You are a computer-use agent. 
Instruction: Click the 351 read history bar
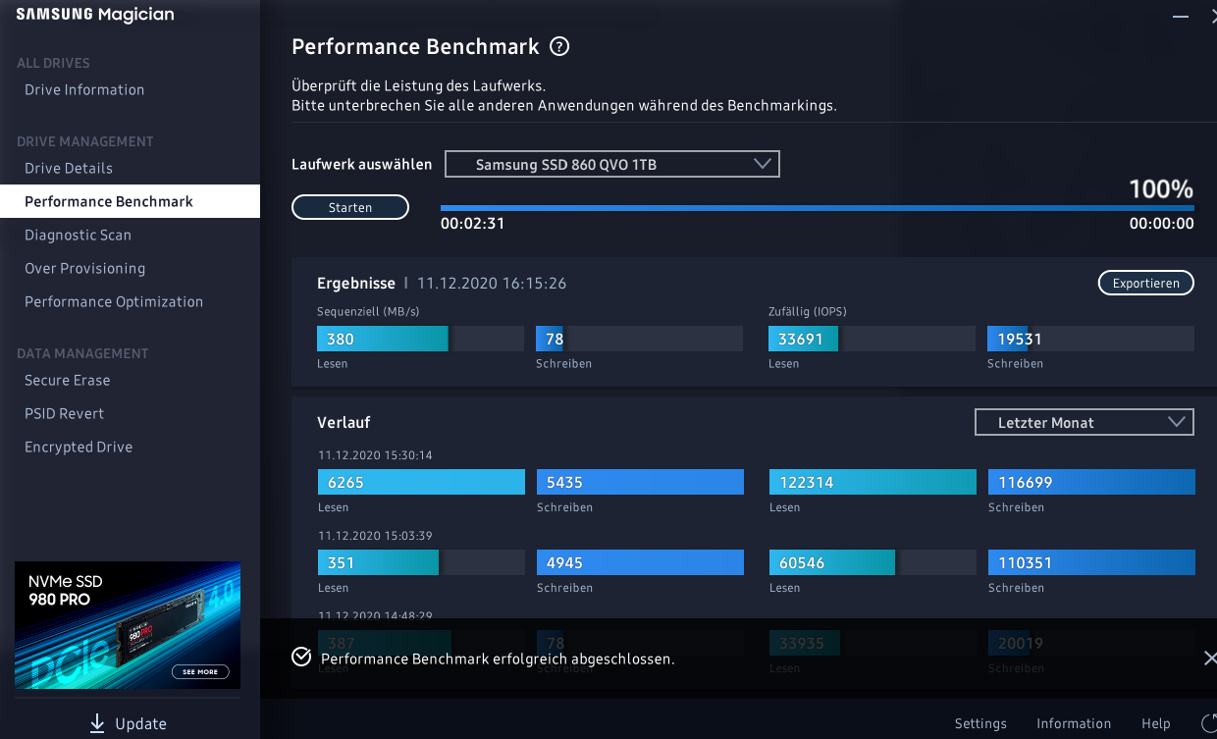tap(421, 562)
